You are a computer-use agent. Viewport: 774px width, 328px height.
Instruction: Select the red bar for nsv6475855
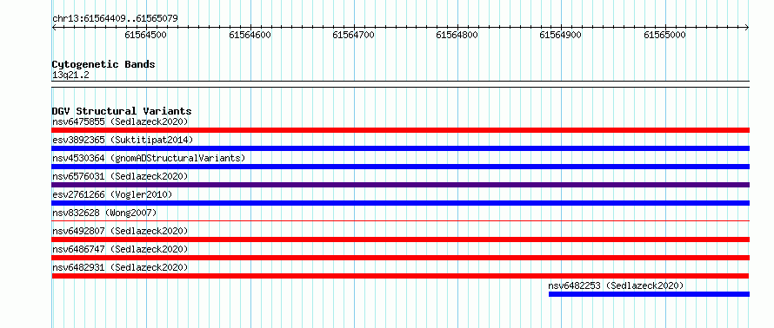[400, 130]
